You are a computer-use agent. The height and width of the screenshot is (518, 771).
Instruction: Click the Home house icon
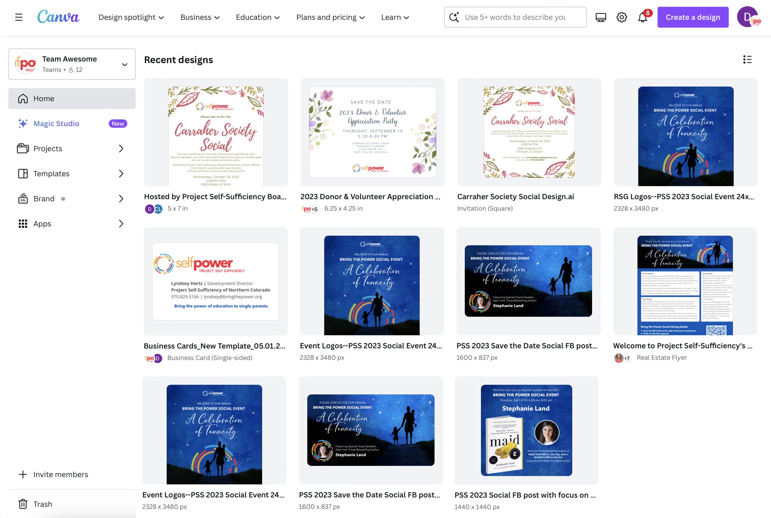coord(23,98)
